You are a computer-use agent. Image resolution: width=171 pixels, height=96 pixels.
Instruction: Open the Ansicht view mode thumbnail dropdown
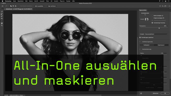[147, 19]
